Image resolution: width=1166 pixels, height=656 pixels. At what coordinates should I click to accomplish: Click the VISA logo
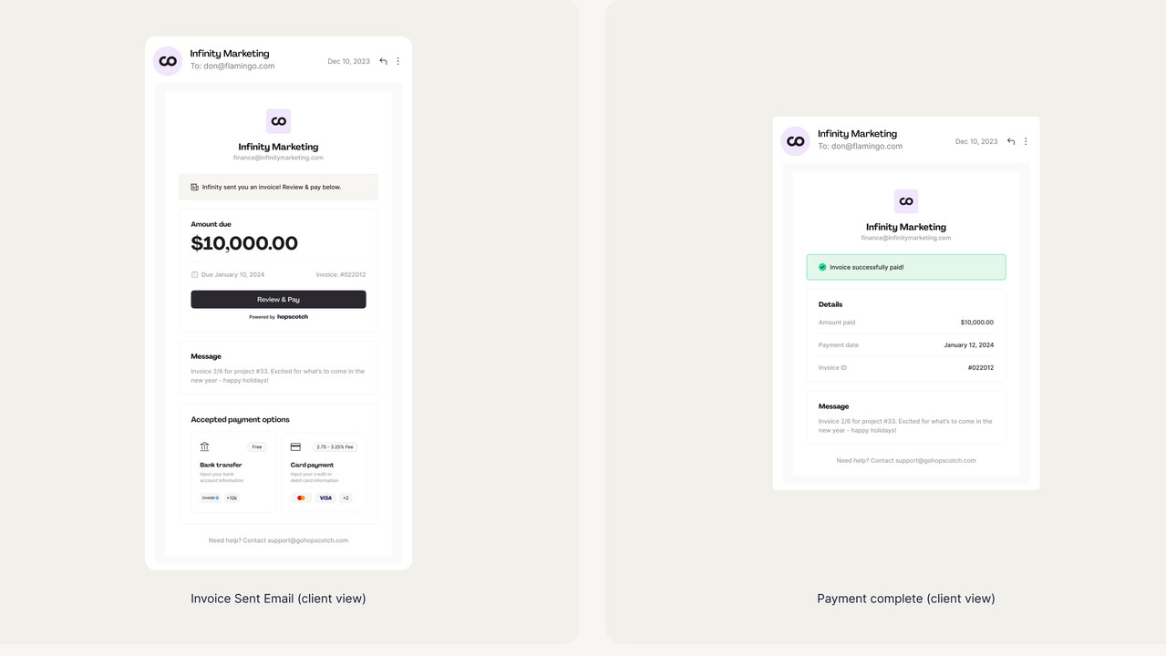tap(325, 497)
